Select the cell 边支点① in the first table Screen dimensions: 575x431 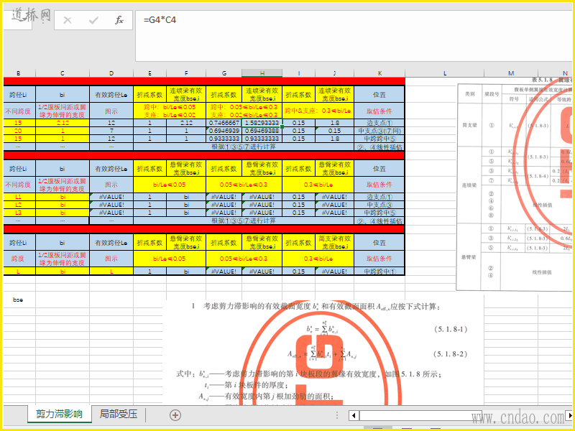[x=379, y=123]
